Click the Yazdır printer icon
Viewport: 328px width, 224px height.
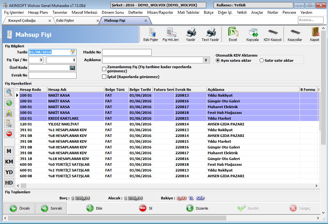click(191, 34)
